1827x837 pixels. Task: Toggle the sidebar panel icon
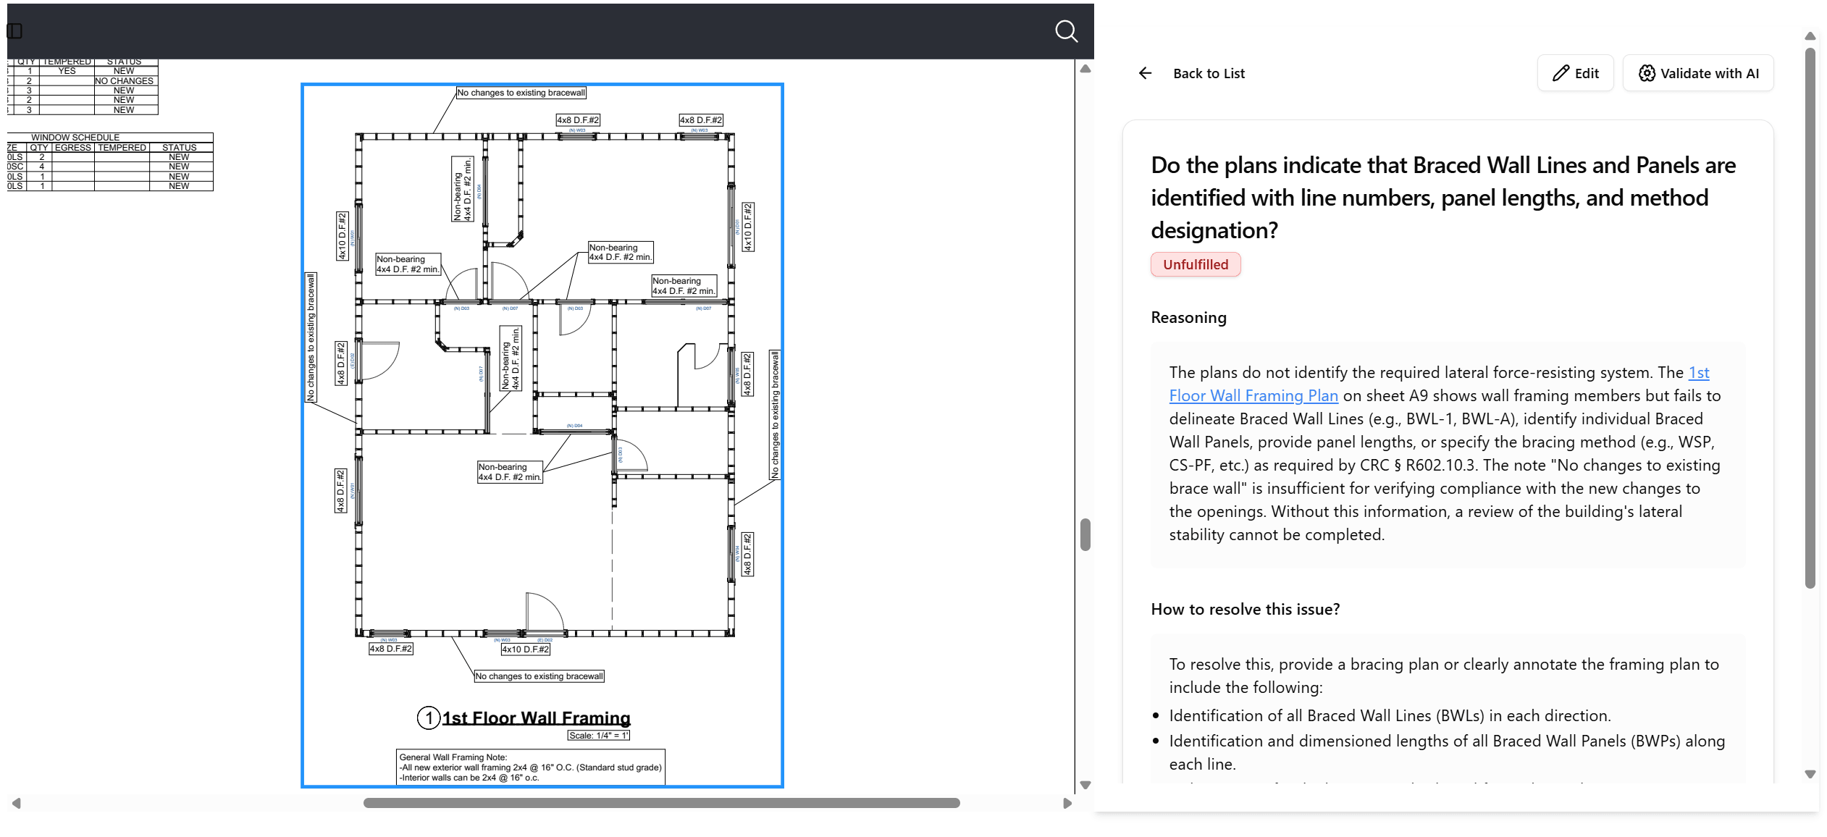14,30
